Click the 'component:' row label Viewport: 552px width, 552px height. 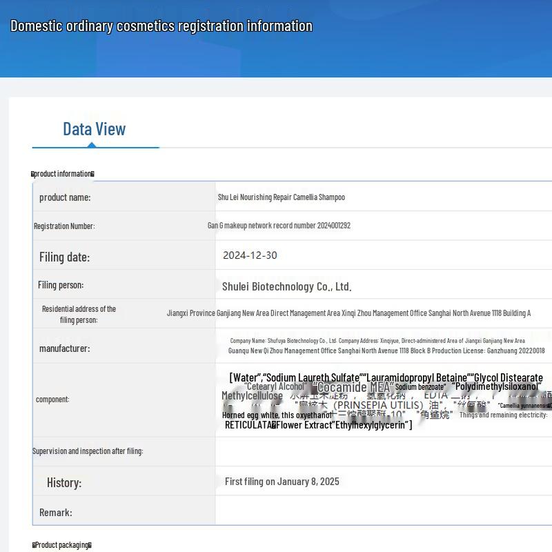pos(52,400)
